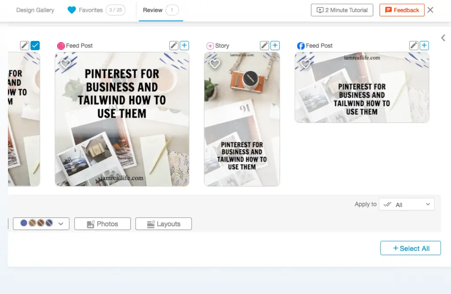Screen dimensions: 451x294
Task: Expand the color palette dropdown
Action: coord(61,224)
